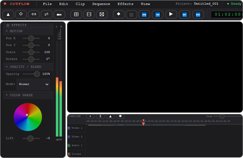
Task: Collapse the Motion section
Action: click(7, 31)
